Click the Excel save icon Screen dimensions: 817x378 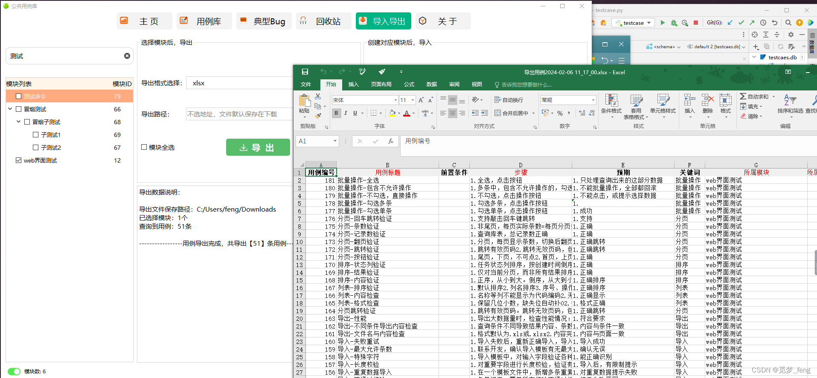coord(305,72)
